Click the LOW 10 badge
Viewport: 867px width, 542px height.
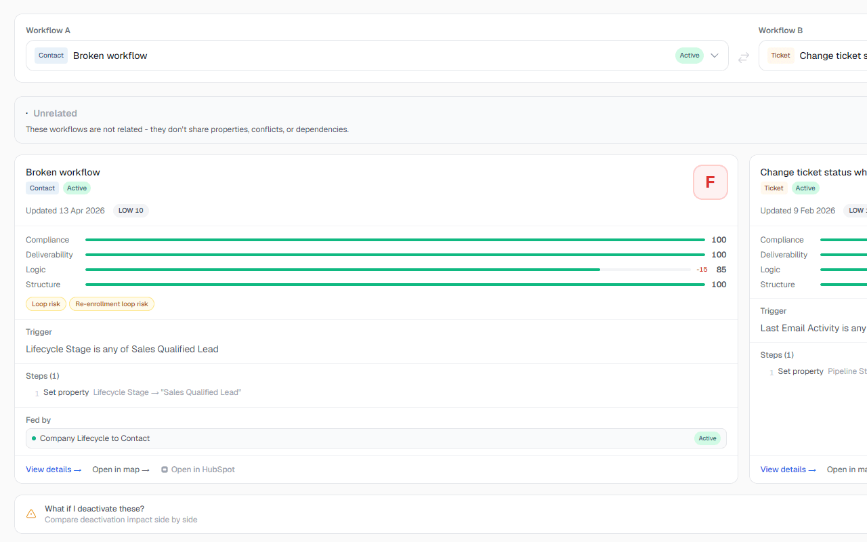(x=131, y=211)
